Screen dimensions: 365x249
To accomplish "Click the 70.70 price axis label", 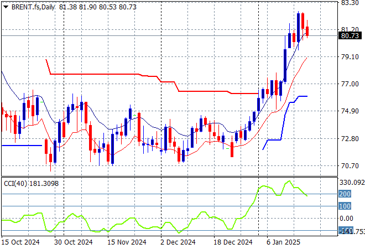I will (350, 166).
